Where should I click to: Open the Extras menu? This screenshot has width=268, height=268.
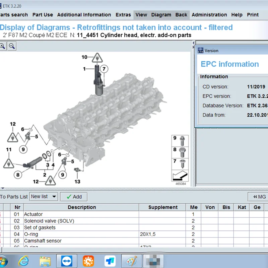(x=123, y=15)
